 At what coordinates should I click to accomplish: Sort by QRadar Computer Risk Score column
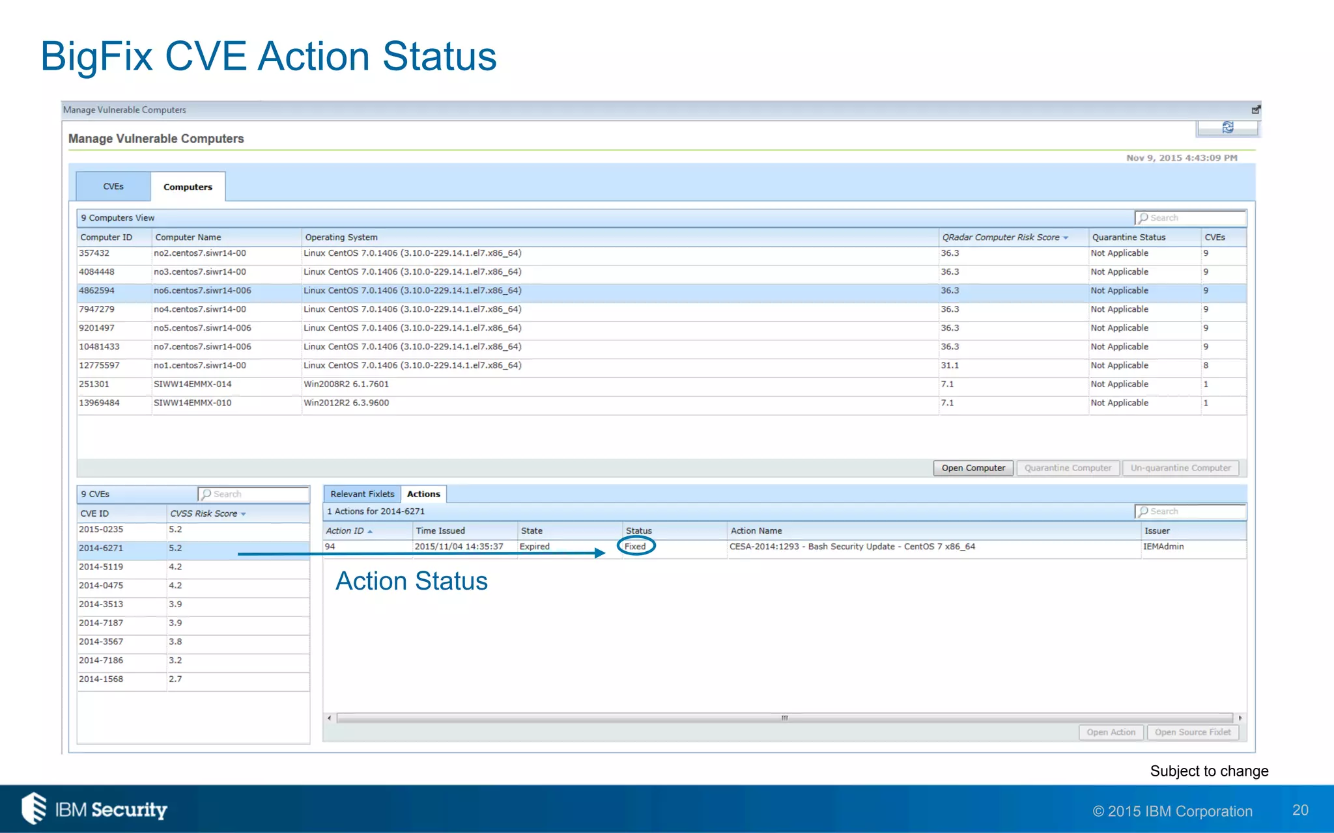coord(1014,238)
